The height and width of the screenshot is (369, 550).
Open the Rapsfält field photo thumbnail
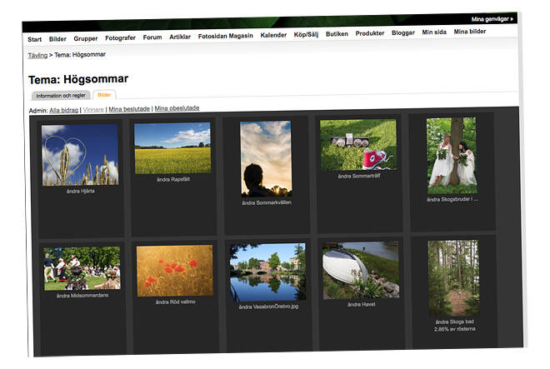[172, 147]
